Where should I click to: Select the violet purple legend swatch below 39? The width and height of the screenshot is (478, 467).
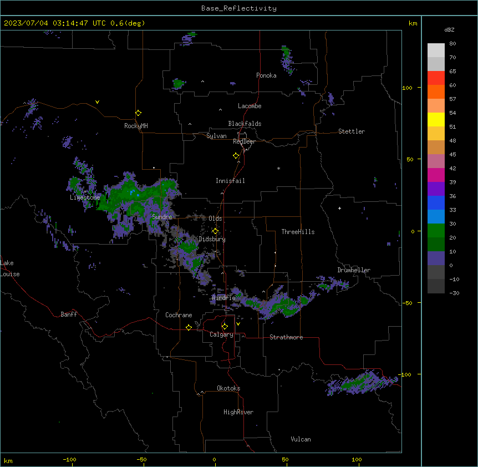[436, 189]
